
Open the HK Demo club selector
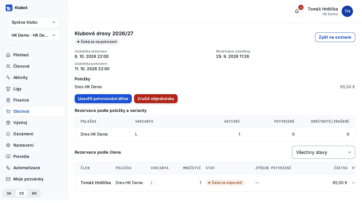(34, 35)
